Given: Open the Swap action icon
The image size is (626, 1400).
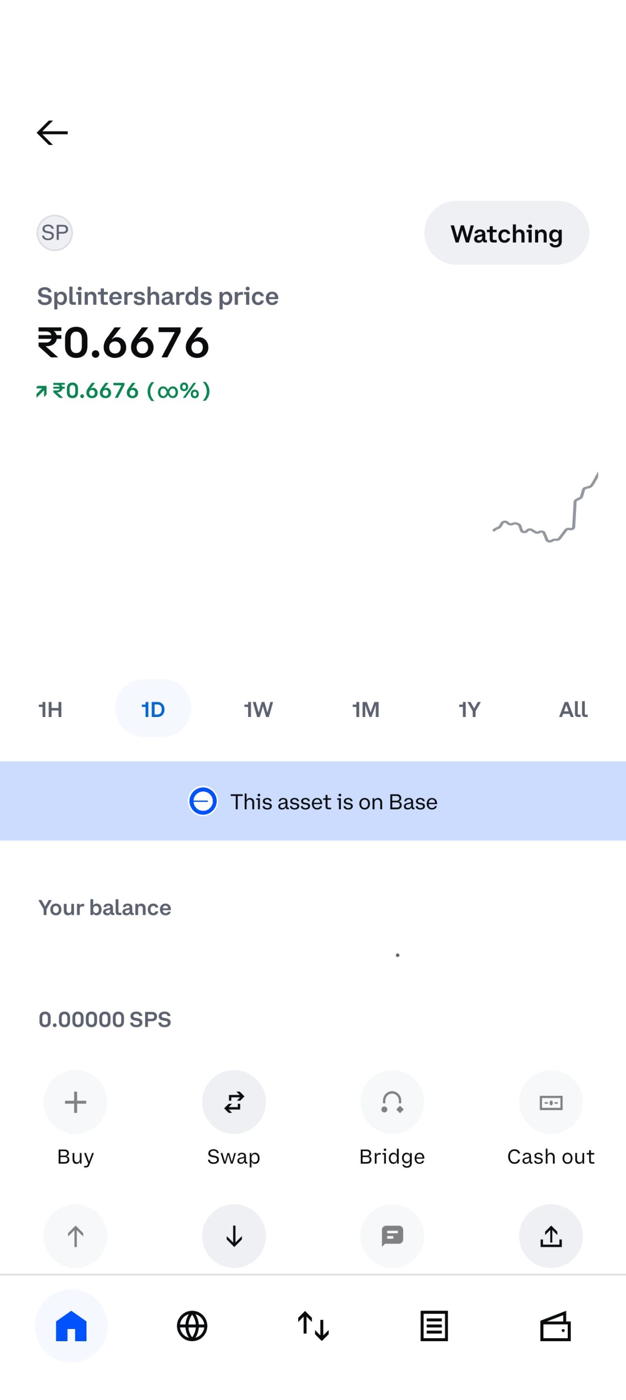Looking at the screenshot, I should tap(234, 1102).
